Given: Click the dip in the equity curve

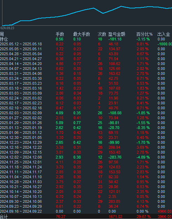Looking at the screenshot, I should point(103,13).
